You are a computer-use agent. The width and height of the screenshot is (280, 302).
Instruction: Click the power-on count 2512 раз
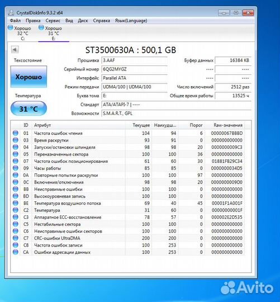click(233, 87)
